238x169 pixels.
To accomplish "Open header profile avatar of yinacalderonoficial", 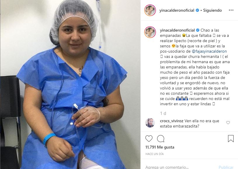I will tap(150, 10).
